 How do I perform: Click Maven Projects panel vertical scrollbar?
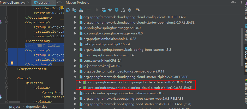[x=242, y=47]
